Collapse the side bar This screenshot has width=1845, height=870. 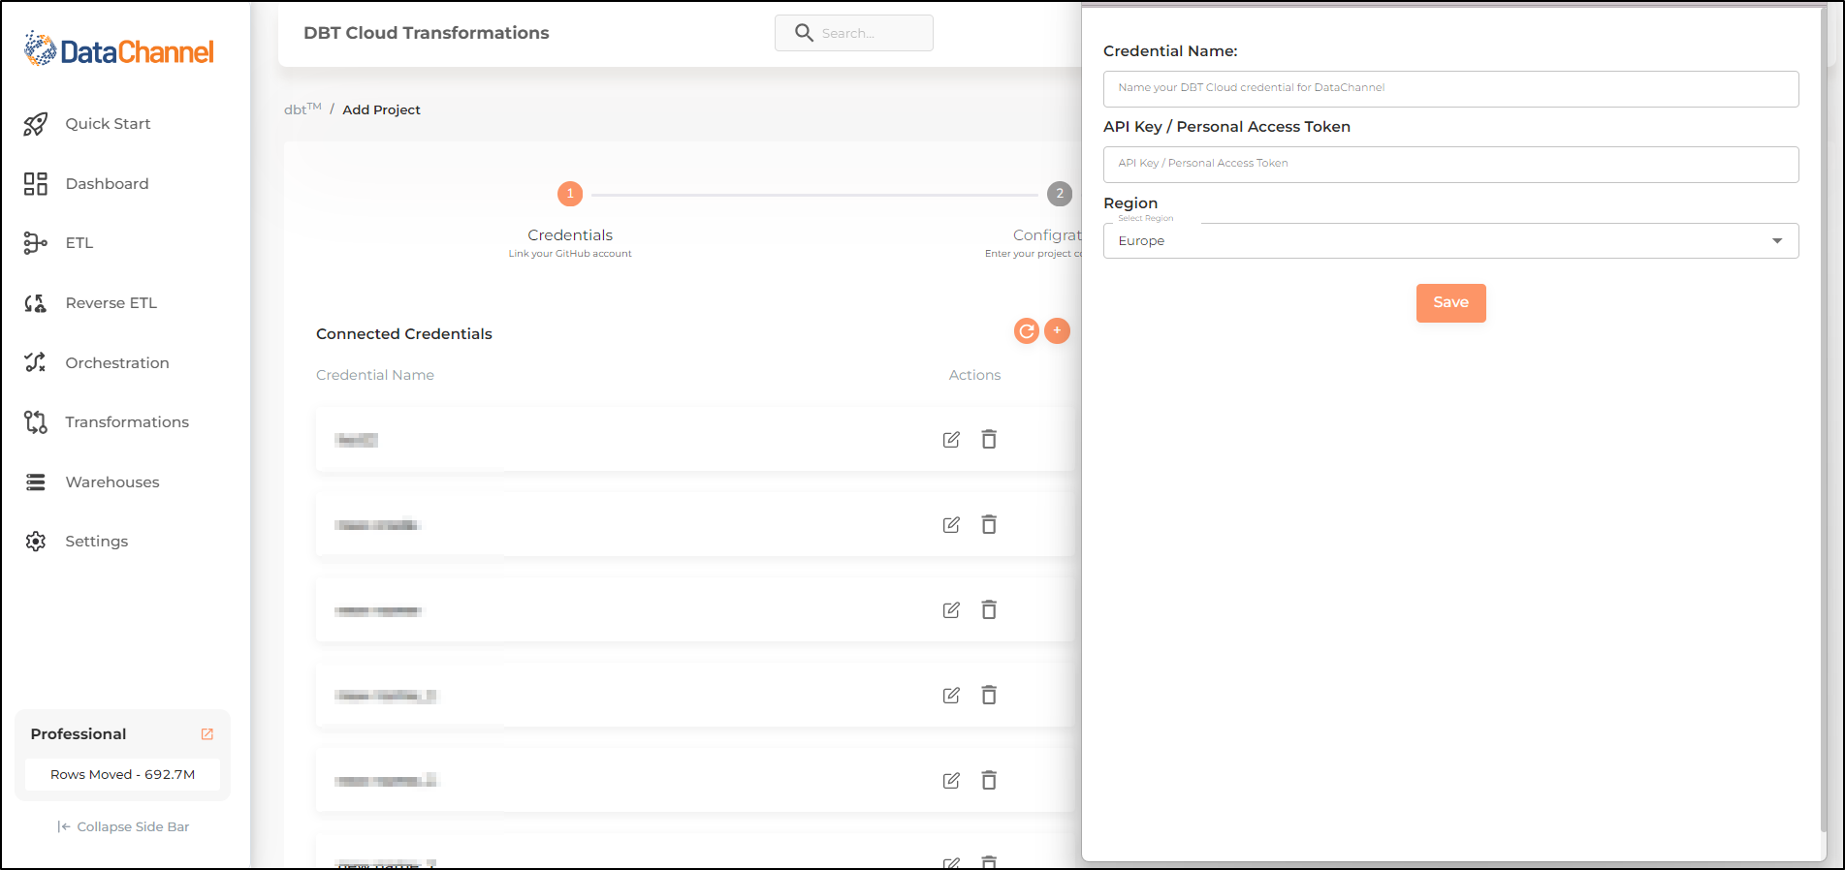[123, 826]
